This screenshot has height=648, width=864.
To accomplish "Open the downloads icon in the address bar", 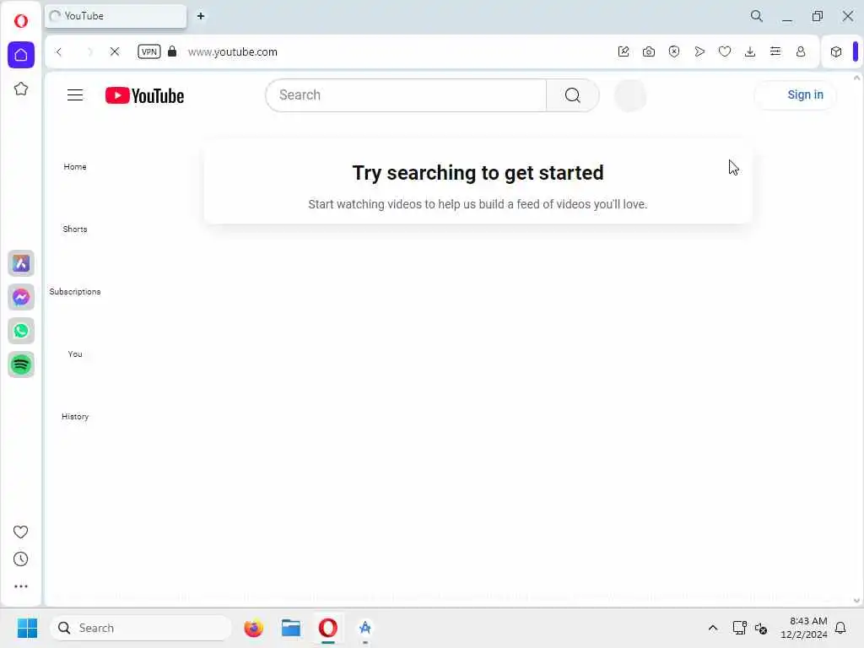I will 750,51.
